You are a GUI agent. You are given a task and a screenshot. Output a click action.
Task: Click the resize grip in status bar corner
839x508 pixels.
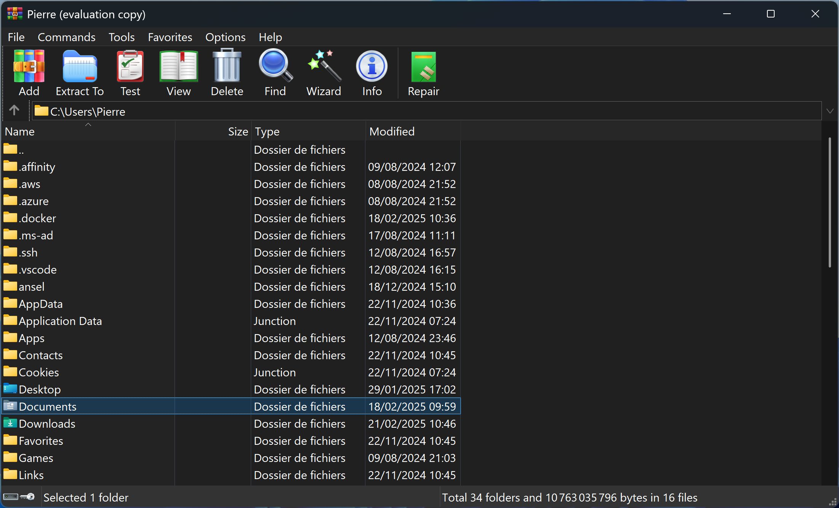(x=833, y=502)
